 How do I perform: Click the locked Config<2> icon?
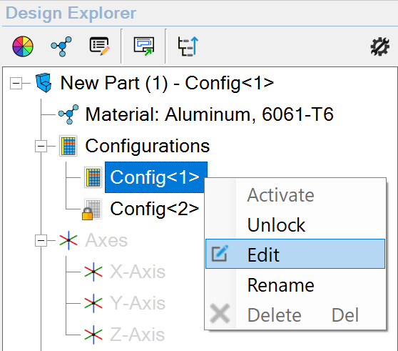point(92,209)
